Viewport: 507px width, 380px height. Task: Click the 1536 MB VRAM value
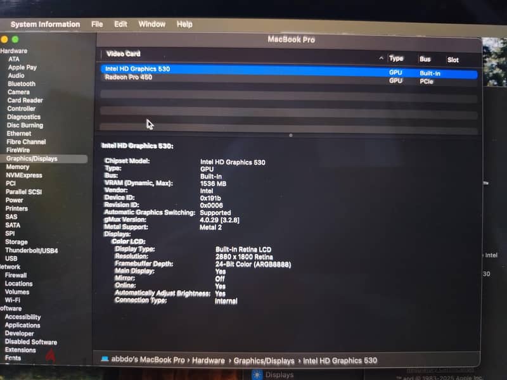(213, 184)
